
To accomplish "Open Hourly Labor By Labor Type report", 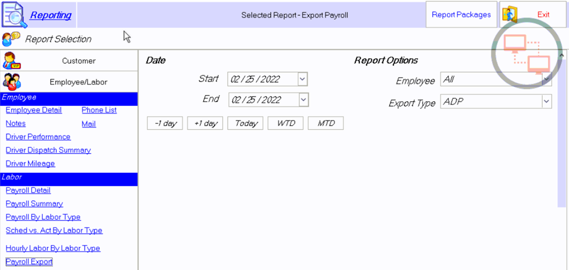I will (53, 248).
